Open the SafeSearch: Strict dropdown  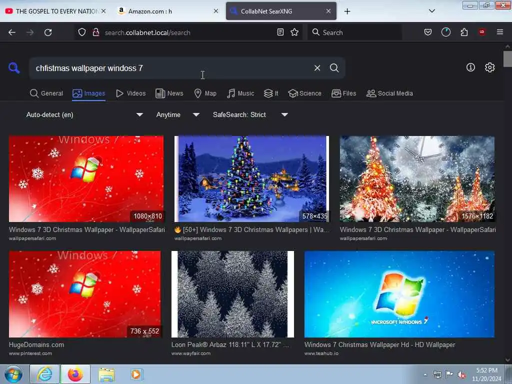point(250,114)
